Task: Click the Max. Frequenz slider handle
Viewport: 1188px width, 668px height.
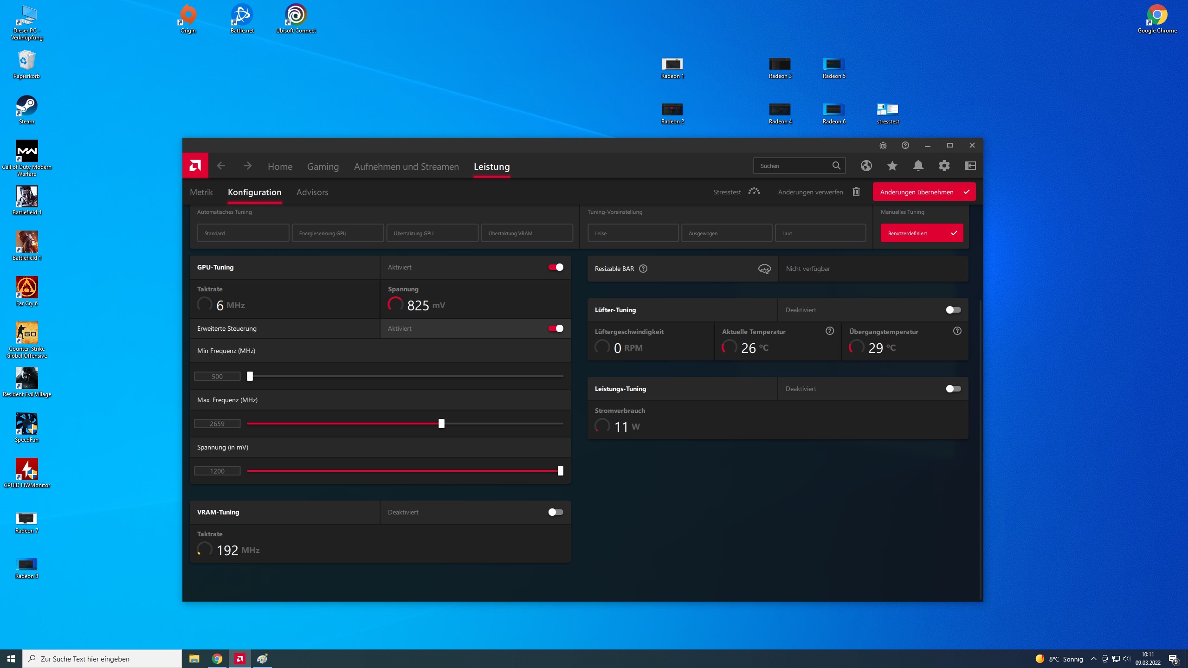Action: coord(441,424)
